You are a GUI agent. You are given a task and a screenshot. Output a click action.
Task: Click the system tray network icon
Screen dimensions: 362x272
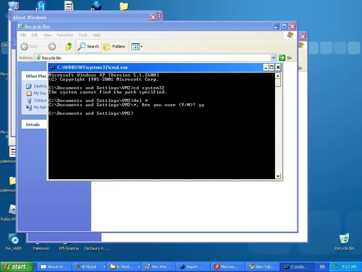click(335, 267)
